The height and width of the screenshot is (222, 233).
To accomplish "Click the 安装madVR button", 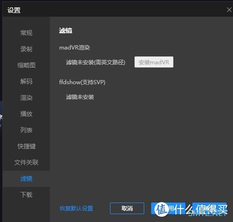I will click(x=154, y=62).
